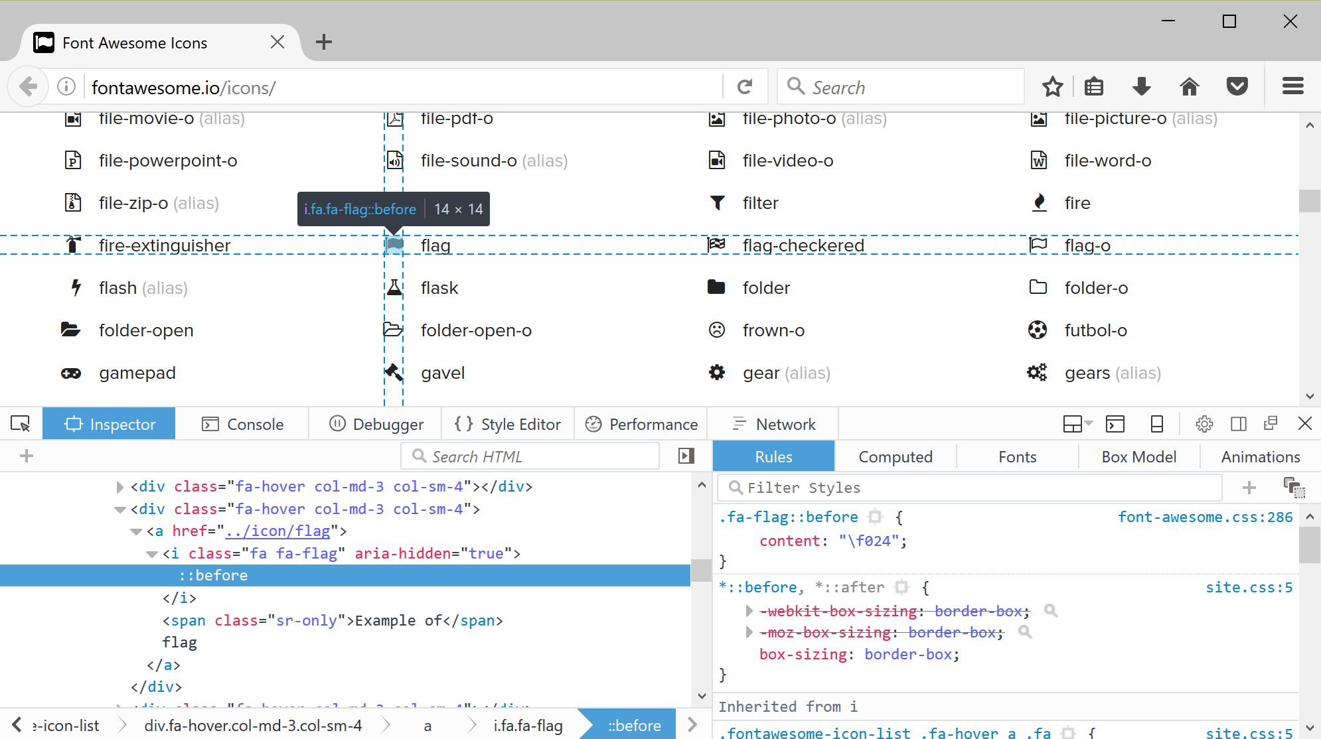This screenshot has height=739, width=1321.
Task: Select the Fonts sidebar tab
Action: 1017,456
